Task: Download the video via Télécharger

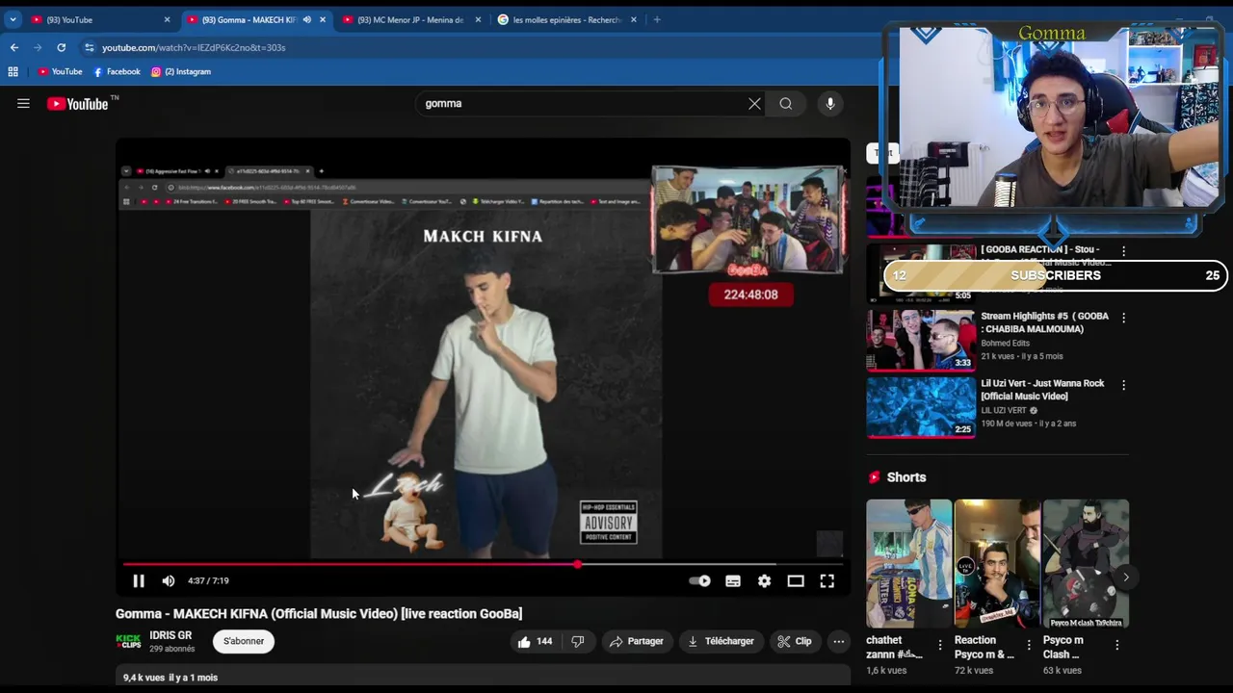Action: pos(721,641)
